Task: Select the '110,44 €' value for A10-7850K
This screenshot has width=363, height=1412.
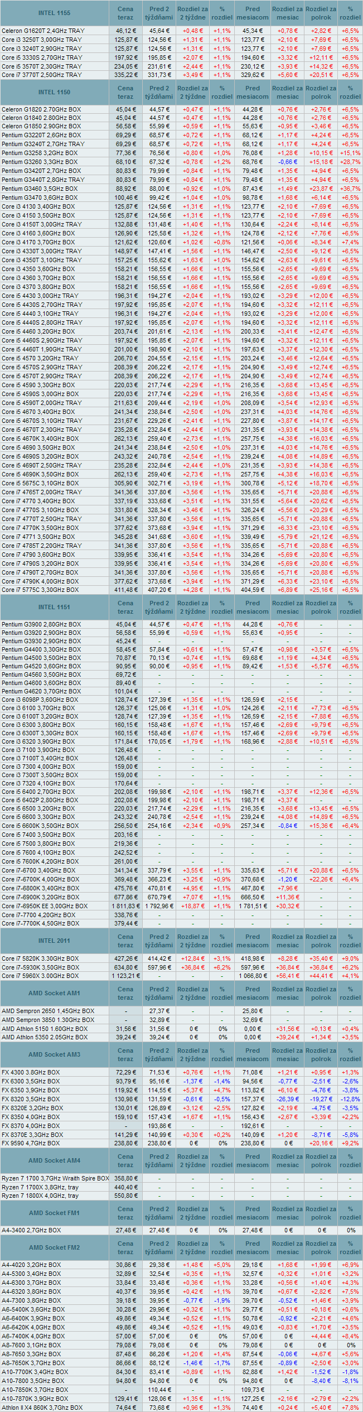Action: click(x=159, y=1390)
